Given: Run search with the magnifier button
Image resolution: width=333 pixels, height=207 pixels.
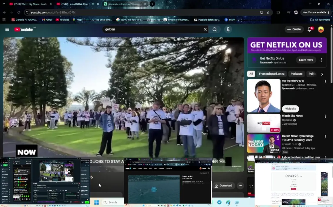Looking at the screenshot, I should (215, 29).
